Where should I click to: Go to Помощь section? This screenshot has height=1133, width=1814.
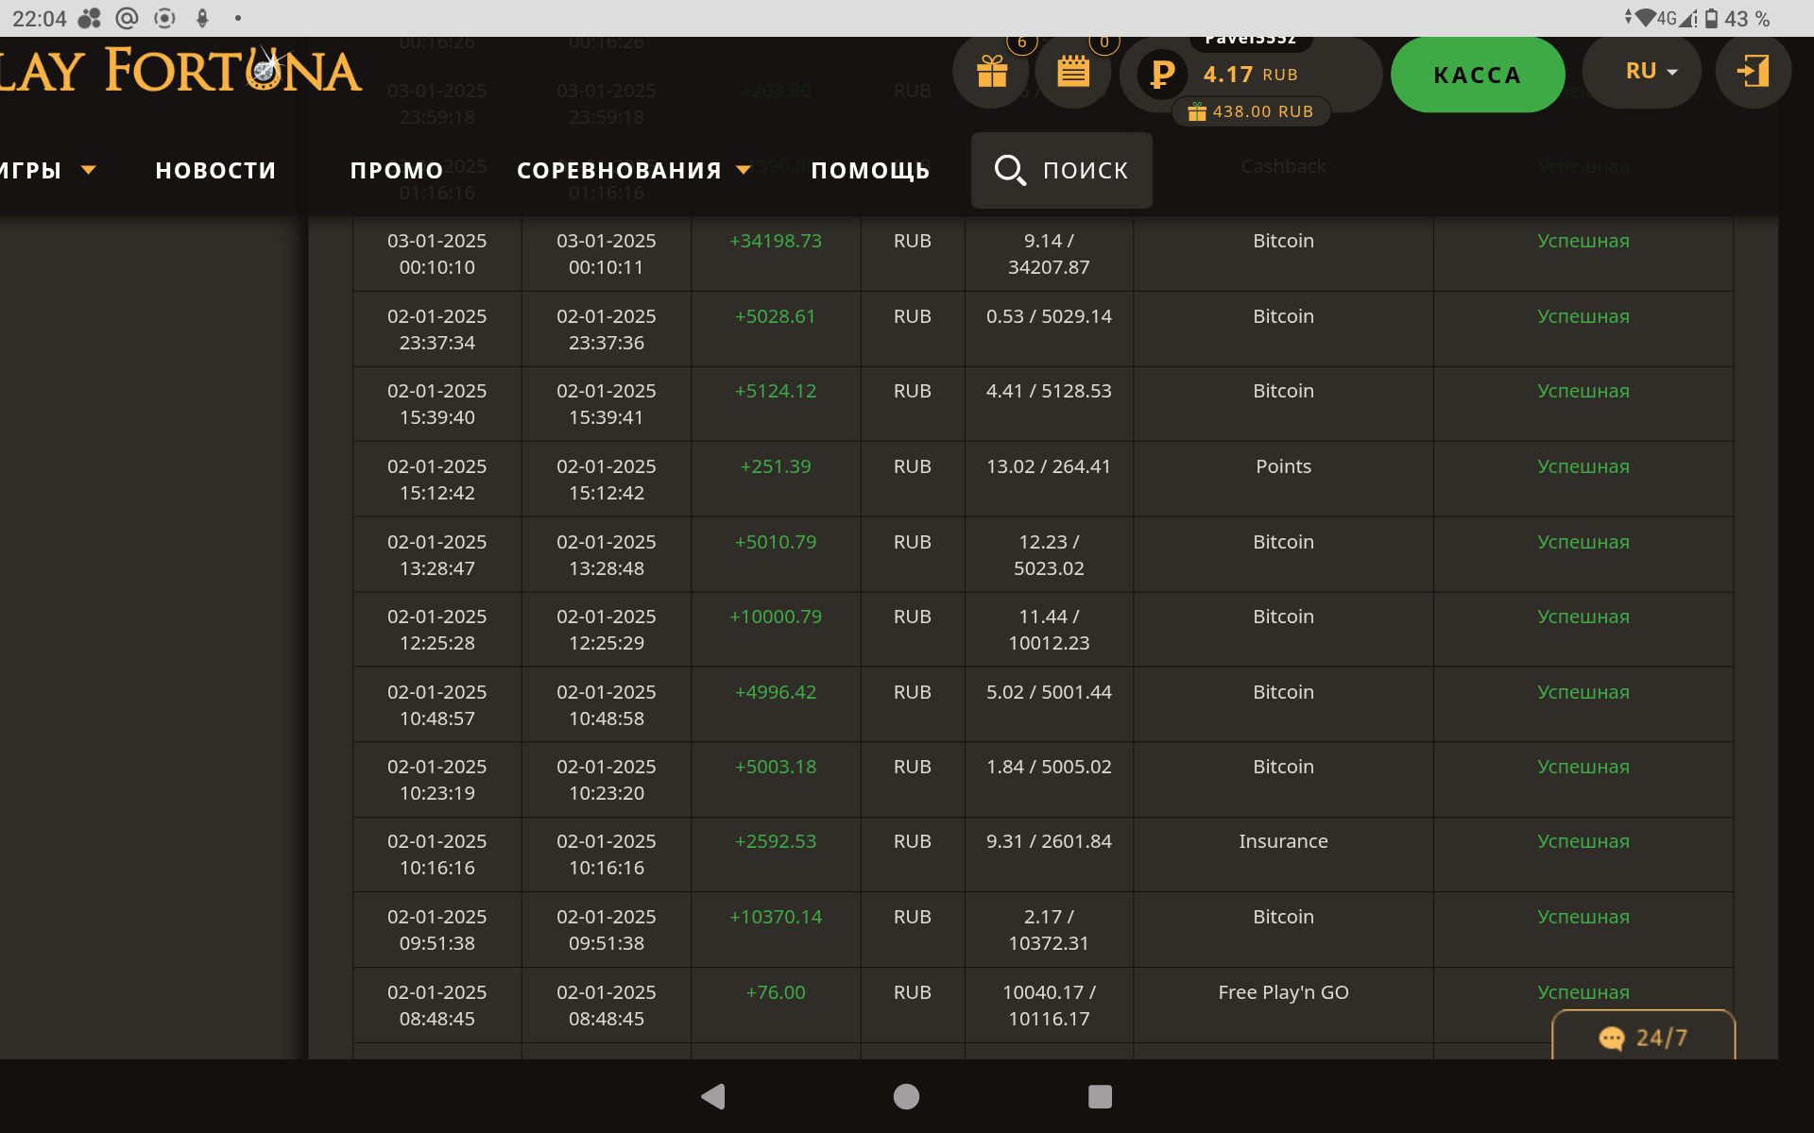point(870,170)
